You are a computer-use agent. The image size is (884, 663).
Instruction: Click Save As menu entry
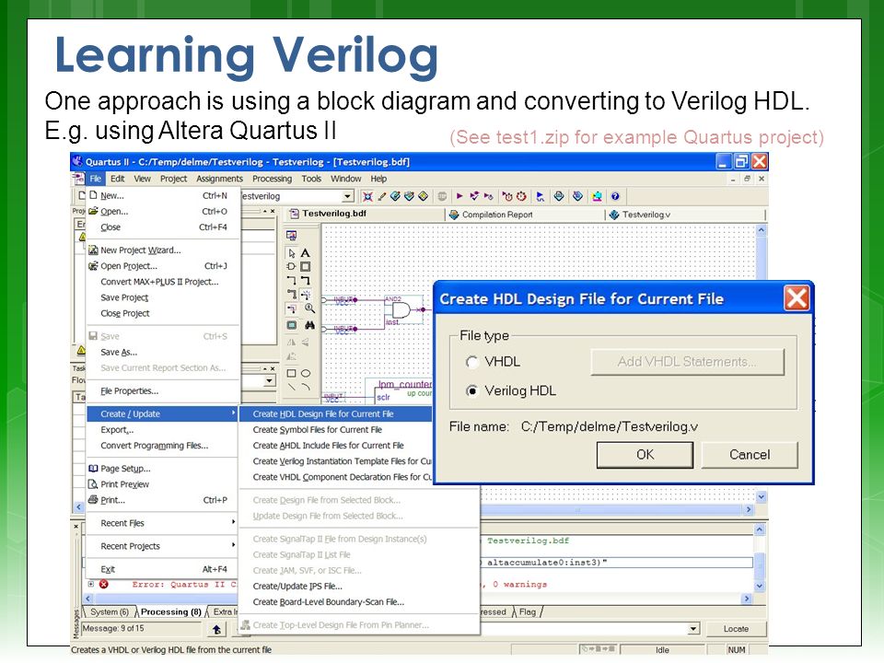tap(162, 353)
